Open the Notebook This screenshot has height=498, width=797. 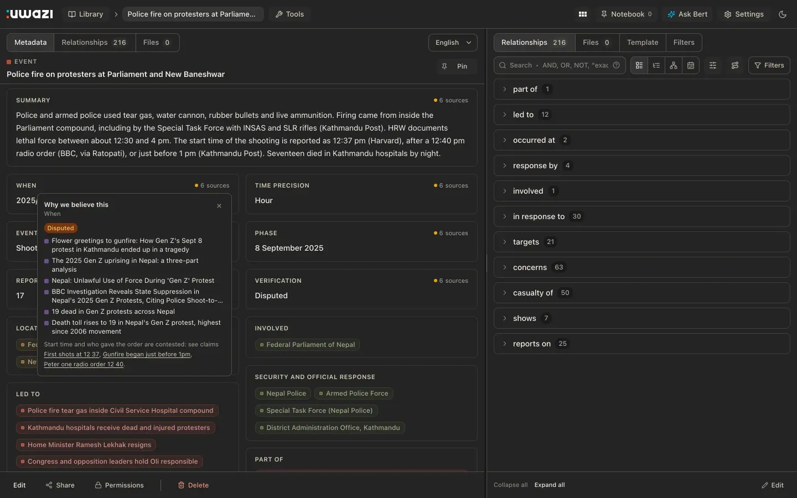coord(627,14)
